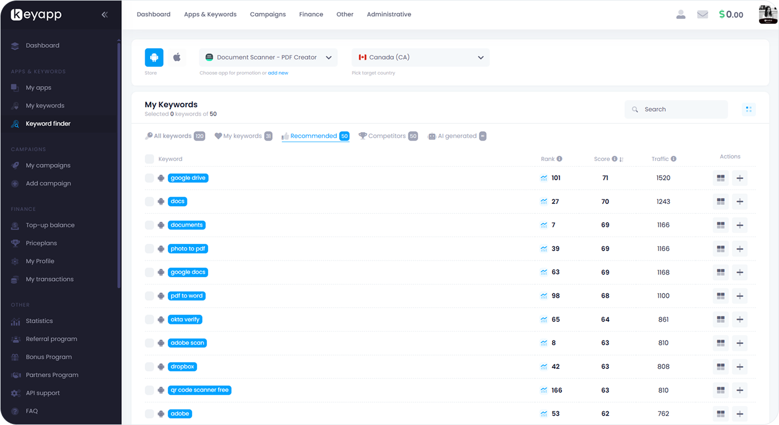Collapse the sidebar with double-chevron icon
Viewport: 779px width, 425px height.
pyautogui.click(x=105, y=15)
